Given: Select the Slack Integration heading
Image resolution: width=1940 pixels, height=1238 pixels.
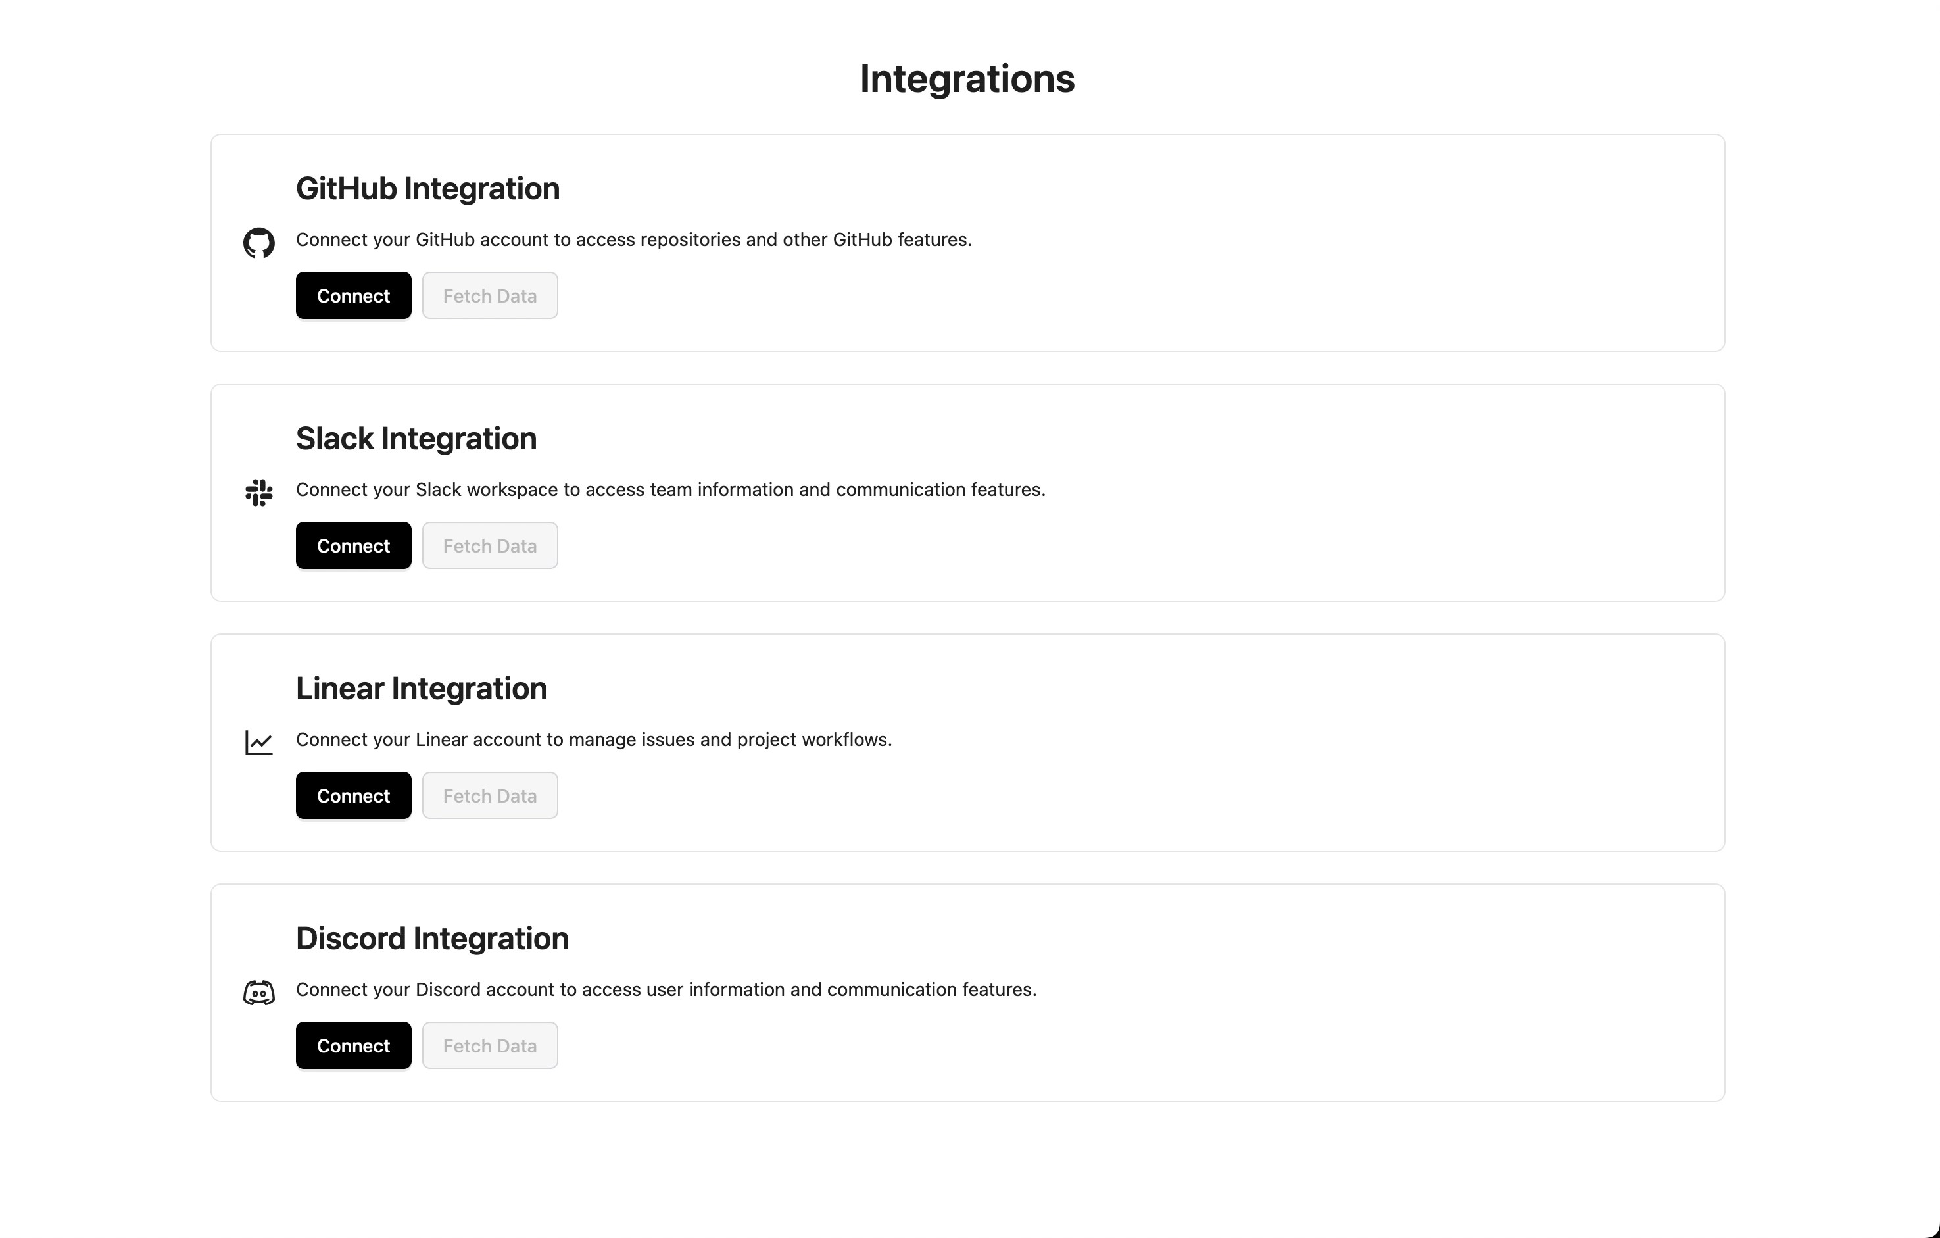Looking at the screenshot, I should [416, 437].
